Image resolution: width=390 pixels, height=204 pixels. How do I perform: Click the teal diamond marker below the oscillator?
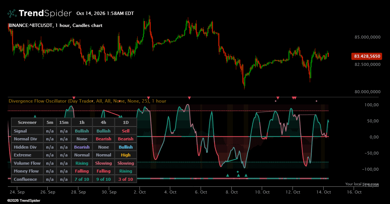[x=238, y=172]
